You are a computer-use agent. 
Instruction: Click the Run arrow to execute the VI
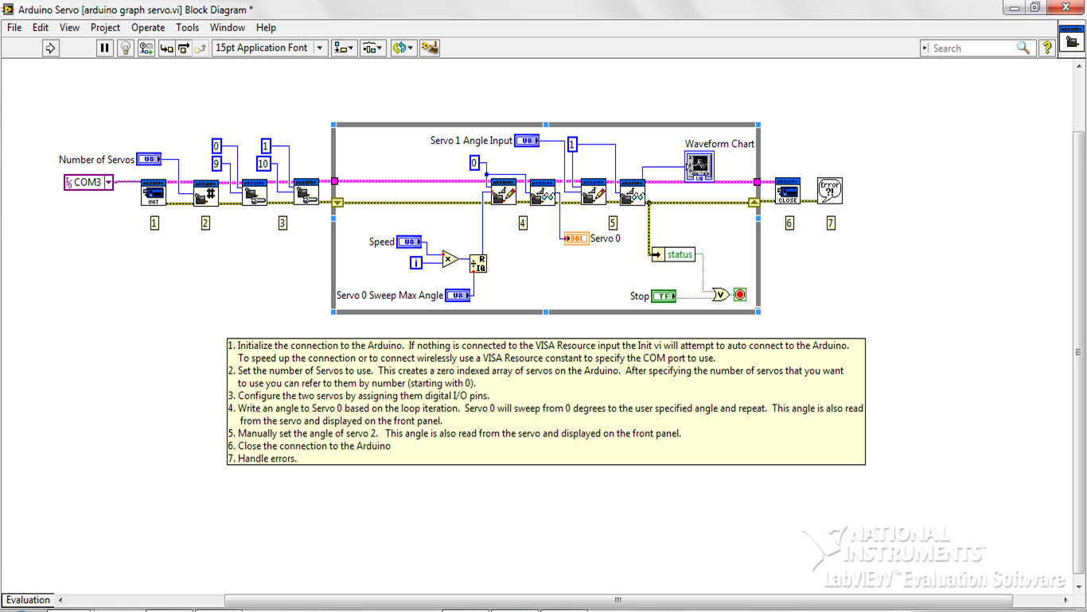coord(49,48)
